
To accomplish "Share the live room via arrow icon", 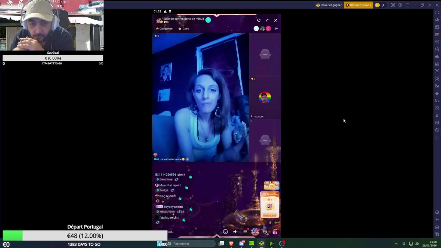I will tap(259, 20).
